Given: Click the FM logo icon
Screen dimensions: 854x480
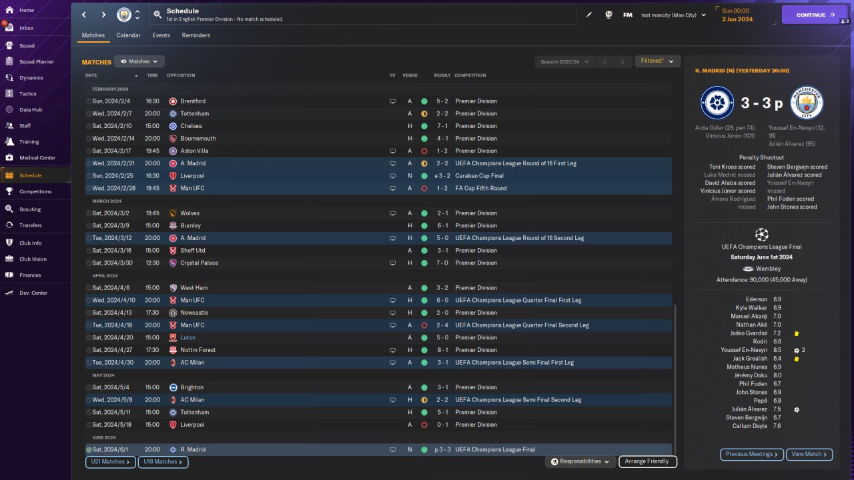Looking at the screenshot, I should 628,15.
